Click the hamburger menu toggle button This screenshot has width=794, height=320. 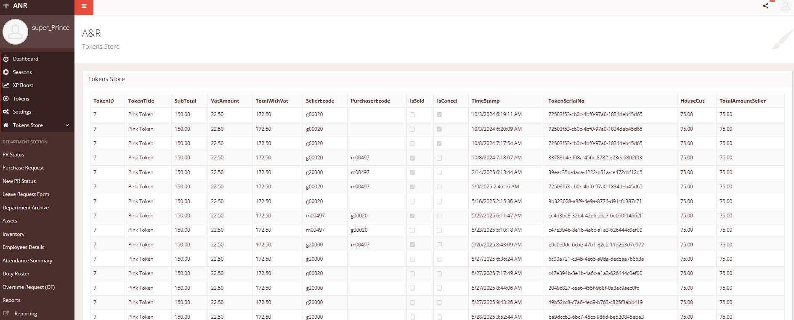[84, 6]
